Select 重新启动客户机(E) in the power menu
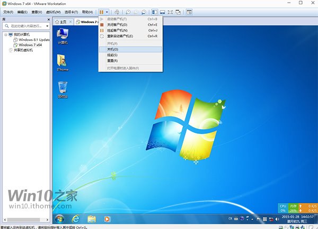This screenshot has width=318, height=229. tap(130, 36)
